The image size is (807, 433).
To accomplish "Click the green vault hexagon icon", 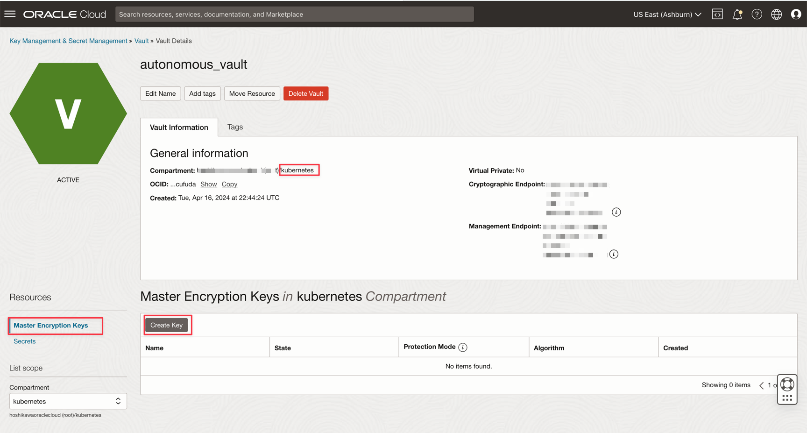I will click(68, 114).
